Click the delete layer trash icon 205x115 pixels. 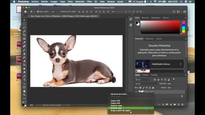pyautogui.click(x=182, y=104)
